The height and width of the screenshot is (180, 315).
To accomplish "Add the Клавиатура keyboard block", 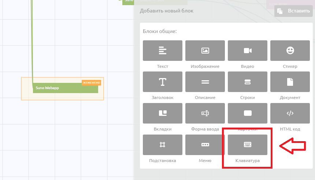I will coord(247,144).
